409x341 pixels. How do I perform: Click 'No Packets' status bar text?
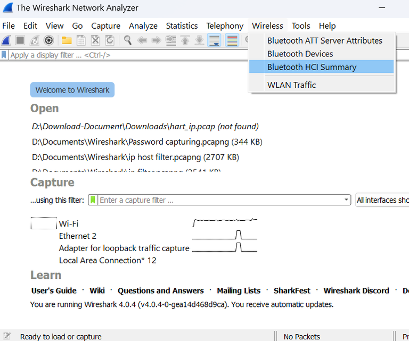(302, 337)
